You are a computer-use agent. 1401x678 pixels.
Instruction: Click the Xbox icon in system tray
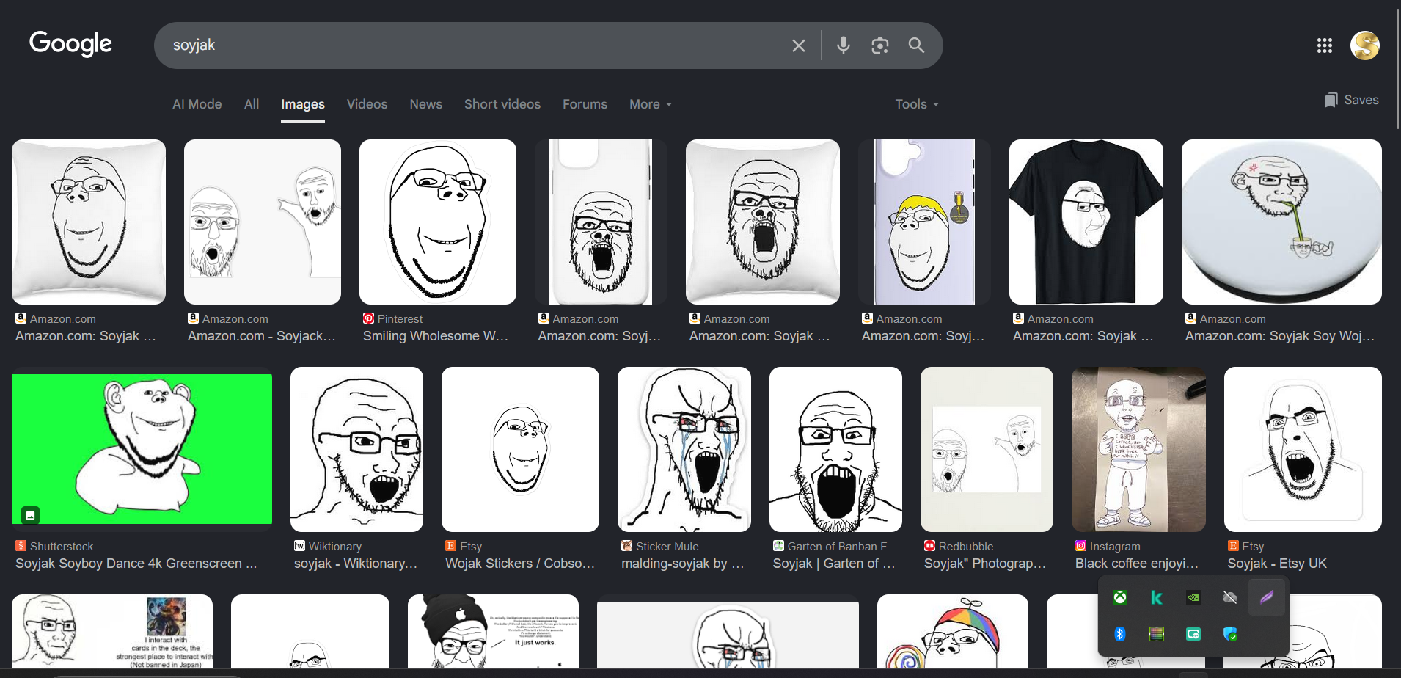pos(1120,597)
